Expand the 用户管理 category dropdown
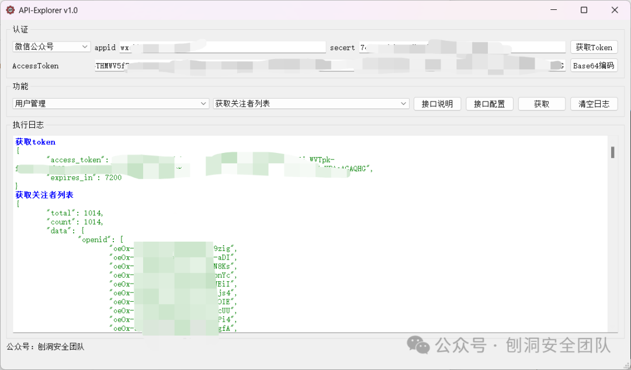Image resolution: width=631 pixels, height=370 pixels. tap(110, 103)
